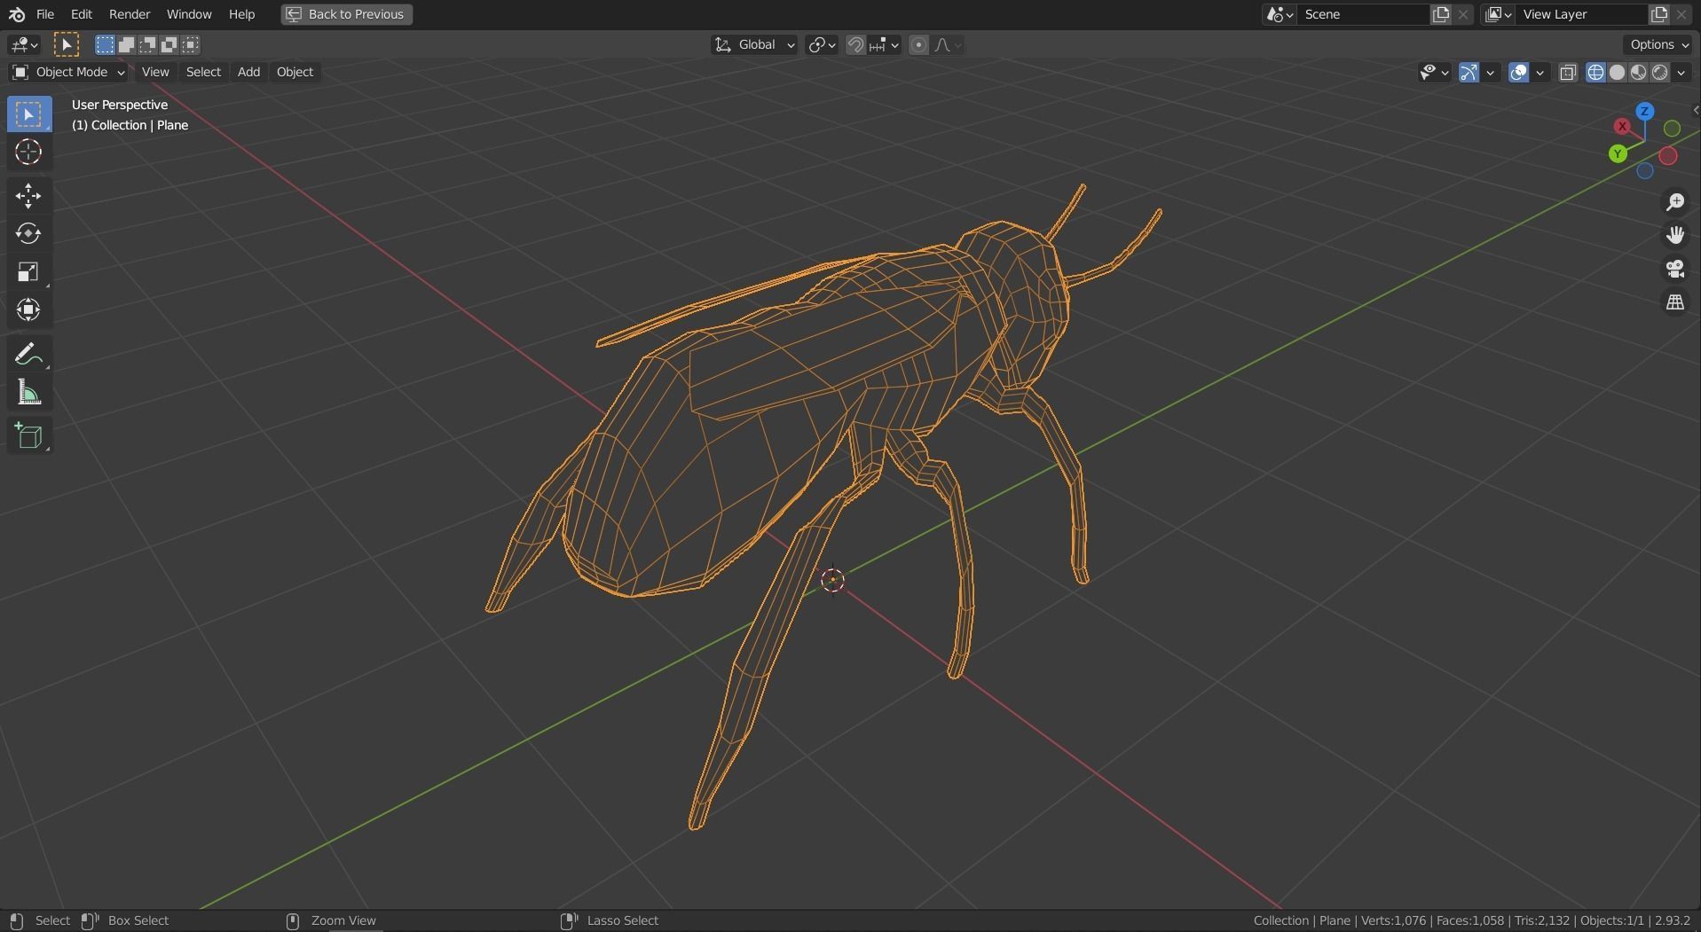The image size is (1701, 932).
Task: Open the Edit menu
Action: click(x=81, y=14)
